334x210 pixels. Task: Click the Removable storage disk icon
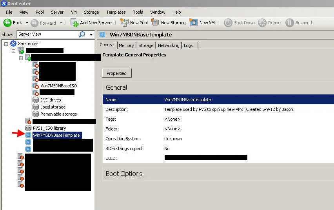(x=36, y=114)
